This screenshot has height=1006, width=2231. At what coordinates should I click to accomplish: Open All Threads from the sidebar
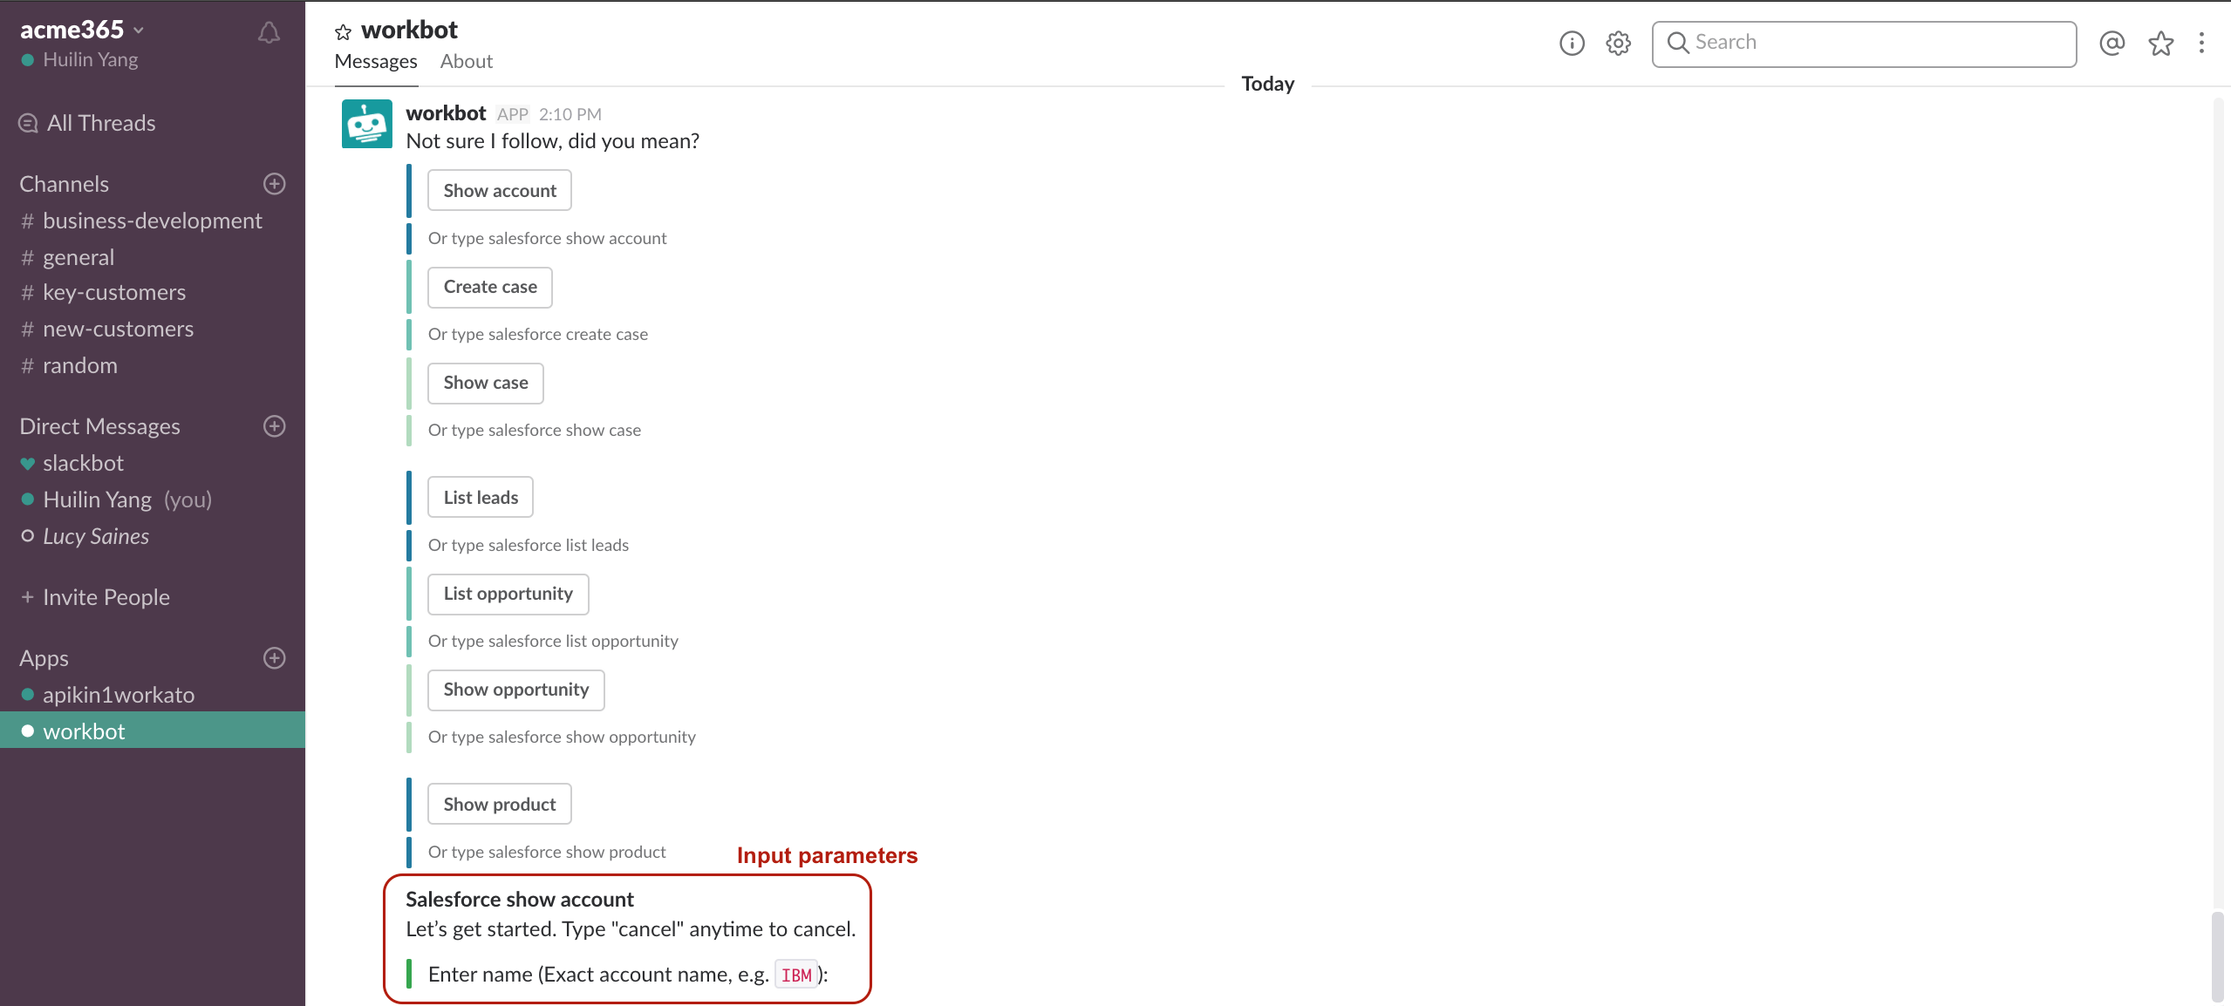coord(99,123)
